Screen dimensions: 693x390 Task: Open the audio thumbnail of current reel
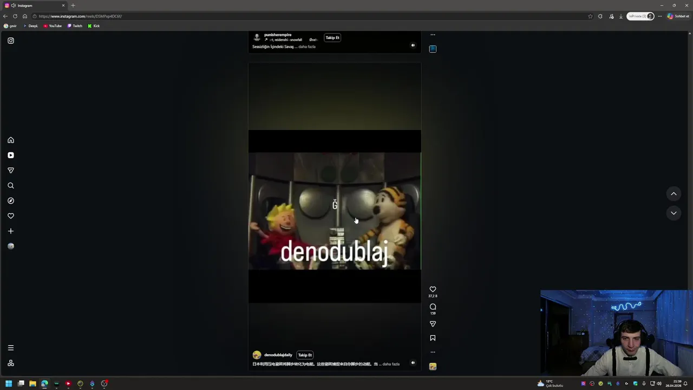[x=433, y=367]
